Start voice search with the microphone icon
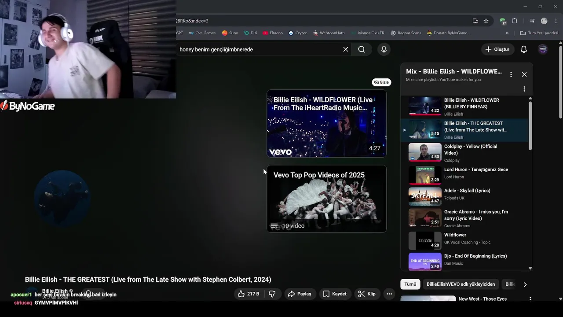This screenshot has height=317, width=563. click(x=384, y=49)
